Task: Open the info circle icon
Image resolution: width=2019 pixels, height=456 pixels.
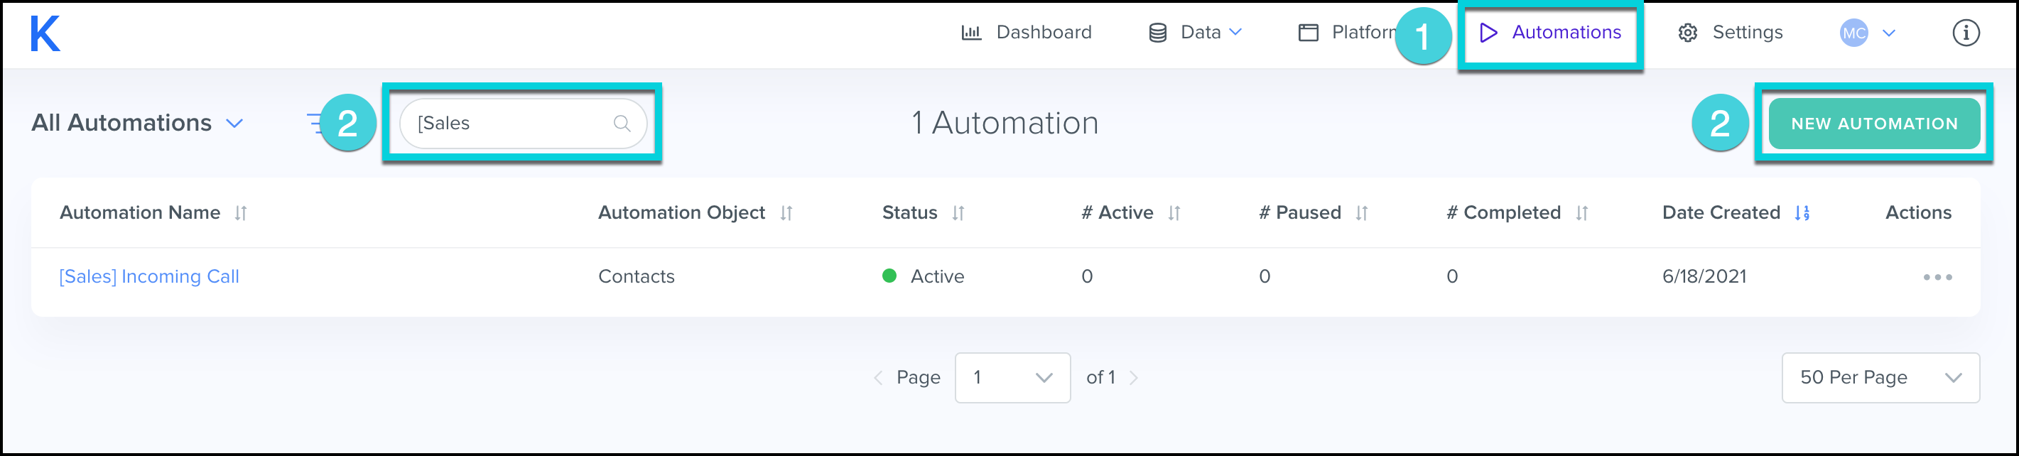Action: 1965,33
